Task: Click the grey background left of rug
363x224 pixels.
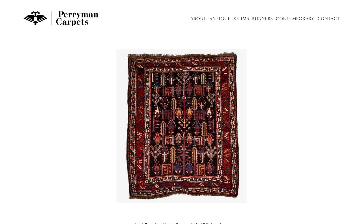Action: pos(121,126)
